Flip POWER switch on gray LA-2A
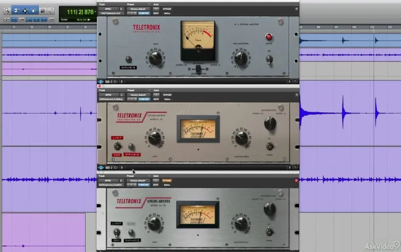The image size is (401, 252). pos(269,146)
